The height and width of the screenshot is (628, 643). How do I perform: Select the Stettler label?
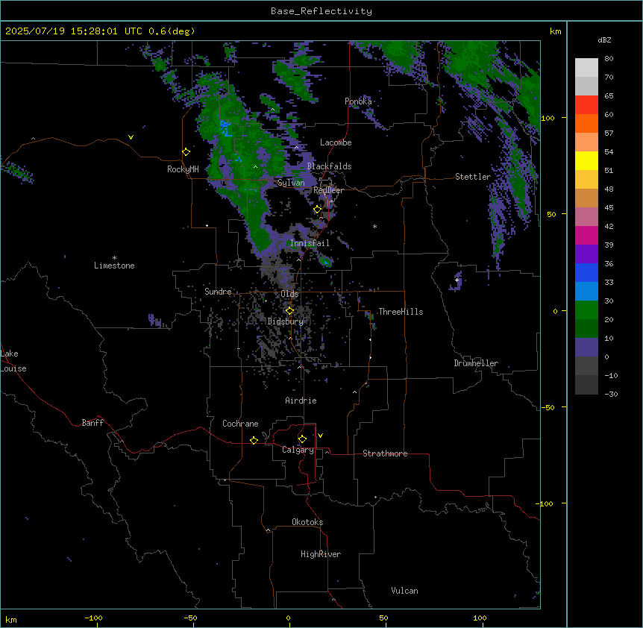pos(473,177)
